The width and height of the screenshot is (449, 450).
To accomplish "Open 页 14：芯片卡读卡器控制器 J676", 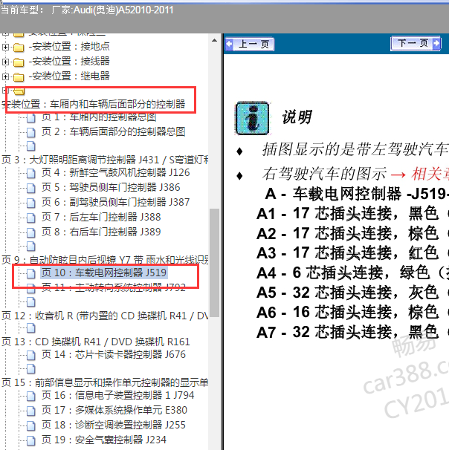I will 114,354.
